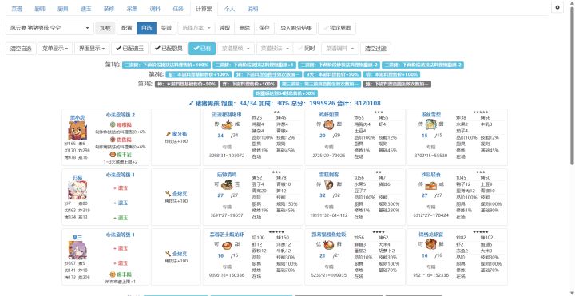Click the quantity field showing 21 of 21

pyautogui.click(x=323, y=255)
